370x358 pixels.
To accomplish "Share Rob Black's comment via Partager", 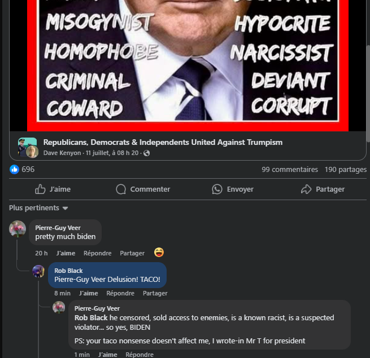I will point(155,293).
